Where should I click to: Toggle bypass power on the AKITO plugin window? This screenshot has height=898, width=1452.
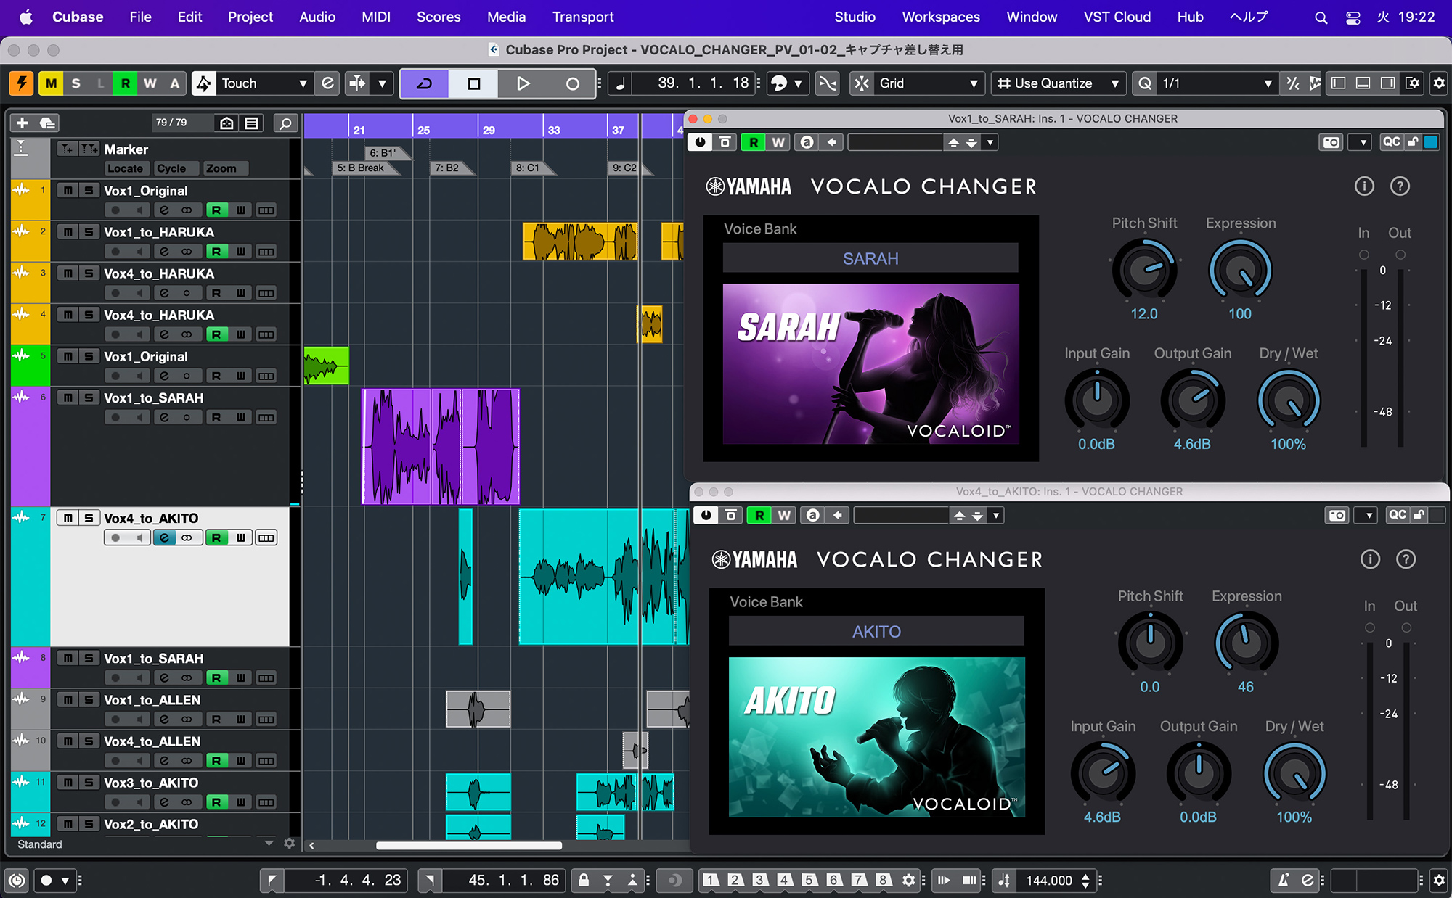pos(706,515)
